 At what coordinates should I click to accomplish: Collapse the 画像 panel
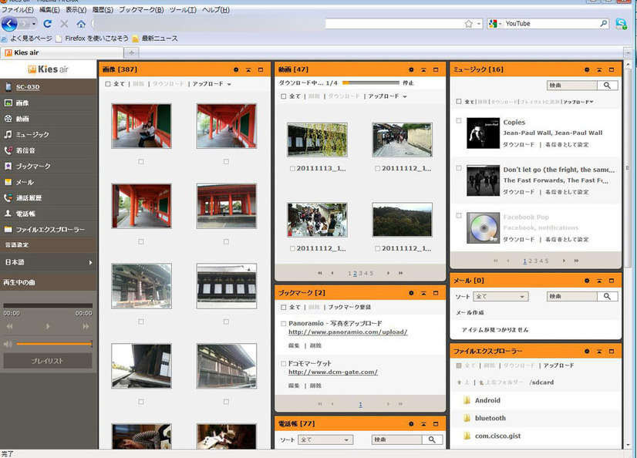point(248,69)
